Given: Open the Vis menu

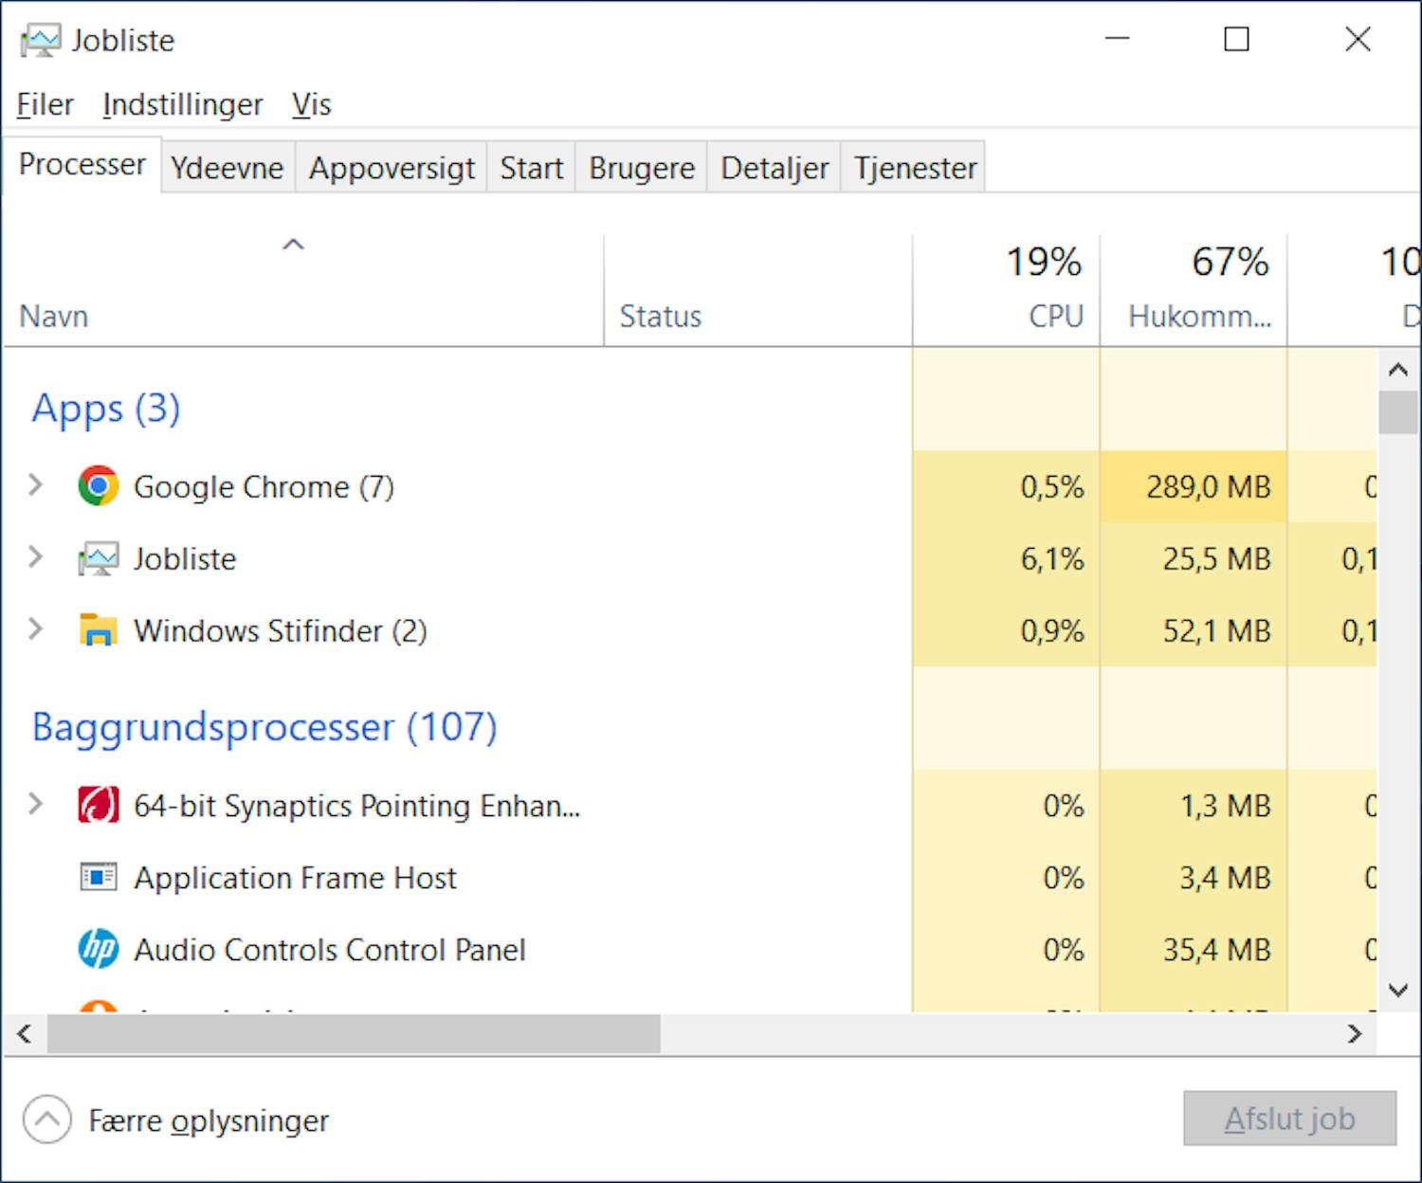Looking at the screenshot, I should point(311,104).
